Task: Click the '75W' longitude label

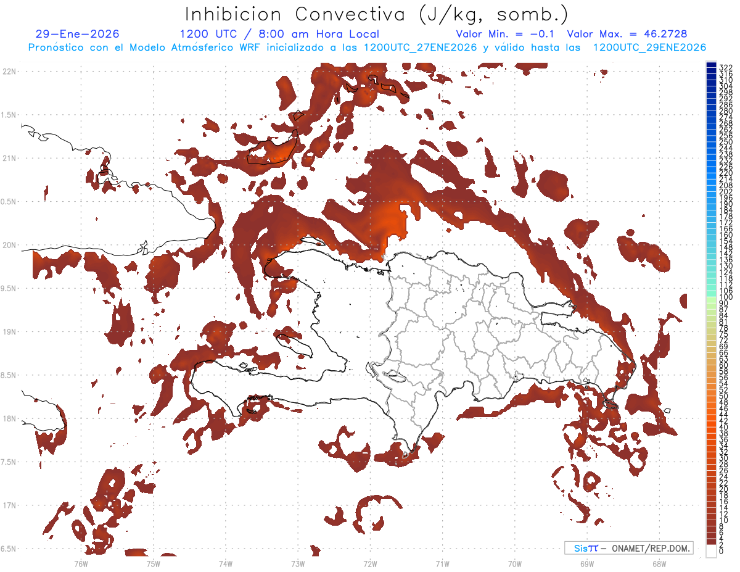Action: 154,563
